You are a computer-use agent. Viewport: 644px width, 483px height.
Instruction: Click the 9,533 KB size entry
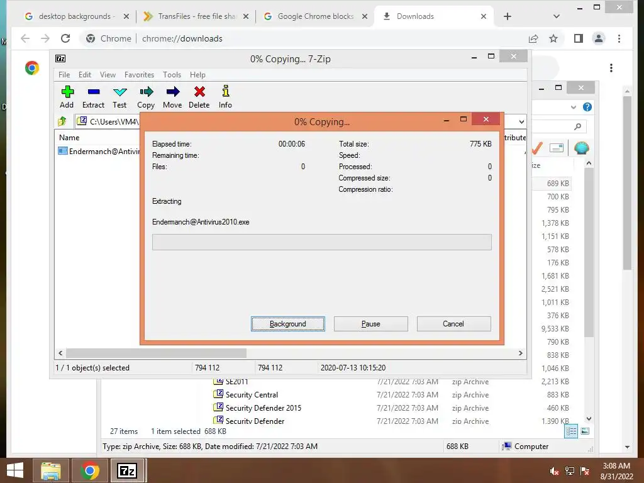tap(555, 328)
